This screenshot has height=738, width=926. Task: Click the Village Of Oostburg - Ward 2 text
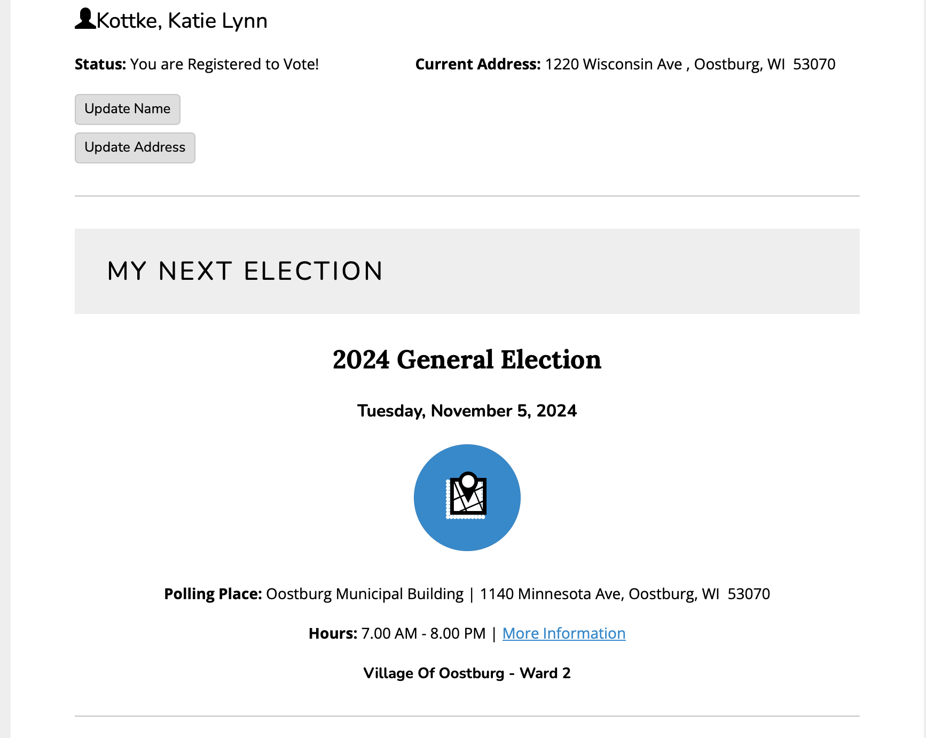(x=467, y=673)
